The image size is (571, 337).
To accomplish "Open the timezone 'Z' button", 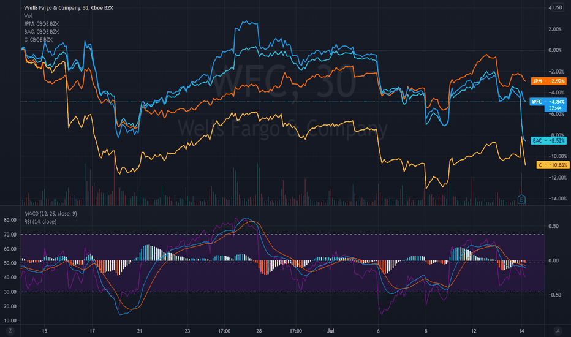I will 10,331.
